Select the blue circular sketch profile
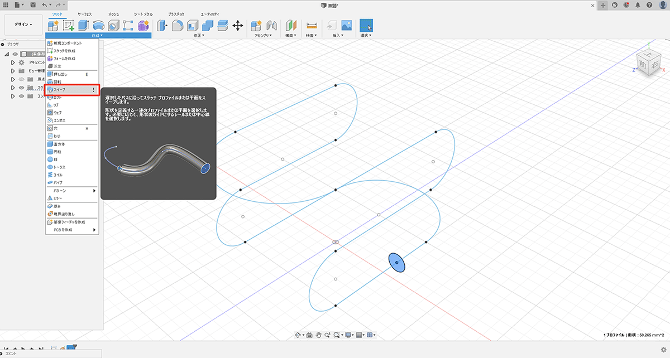670x358 pixels. pyautogui.click(x=396, y=262)
